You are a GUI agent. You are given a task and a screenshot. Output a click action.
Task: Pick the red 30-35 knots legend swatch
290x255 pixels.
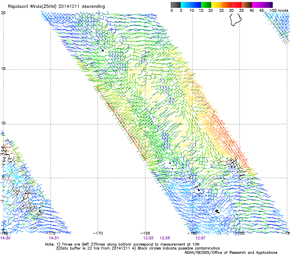[237, 5]
